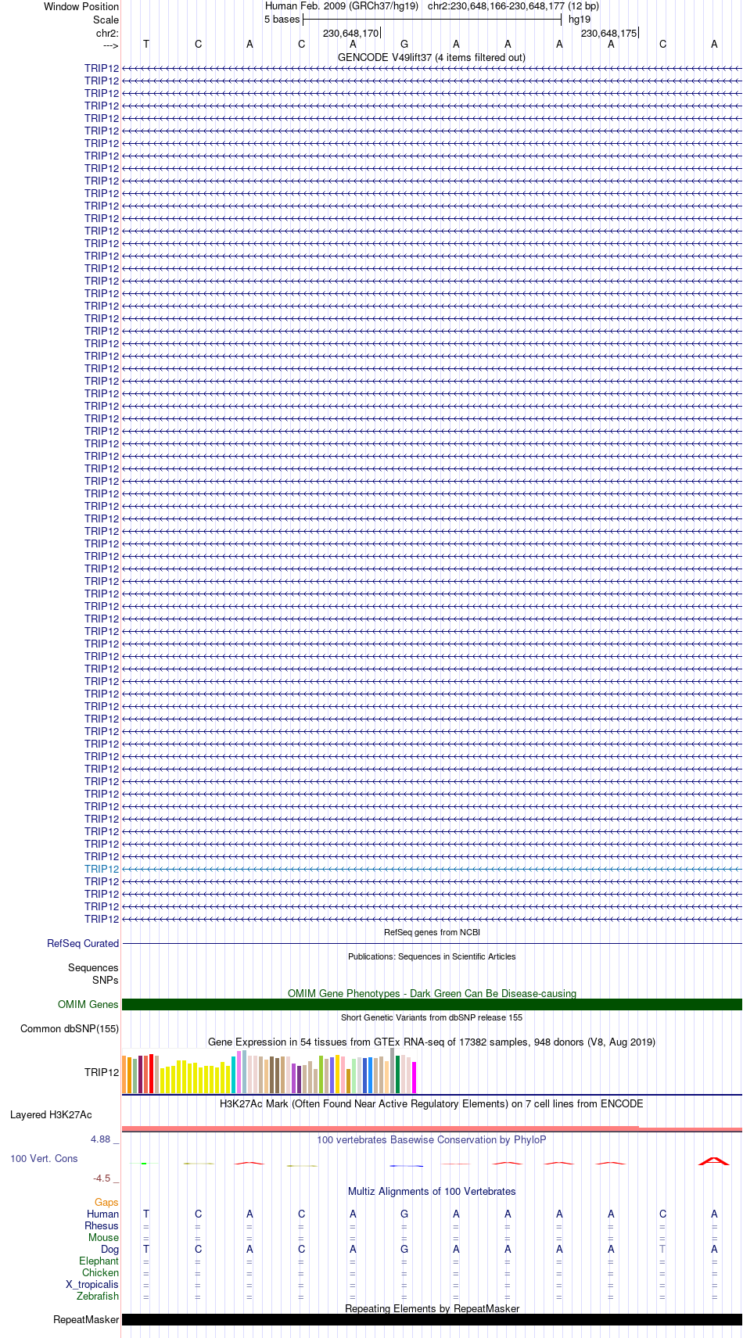
Task: Click the Window Position label
Action: click(81, 7)
